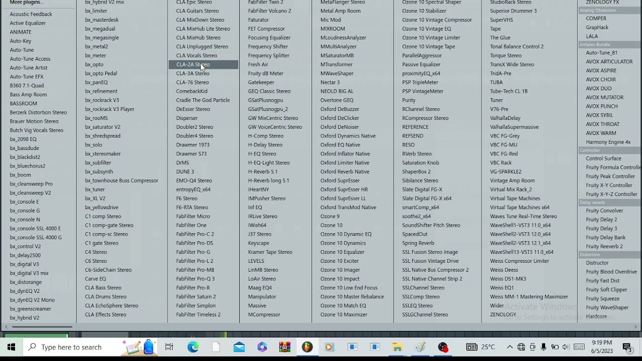
Task: Select Harmony Engine 4x
Action: [608, 142]
